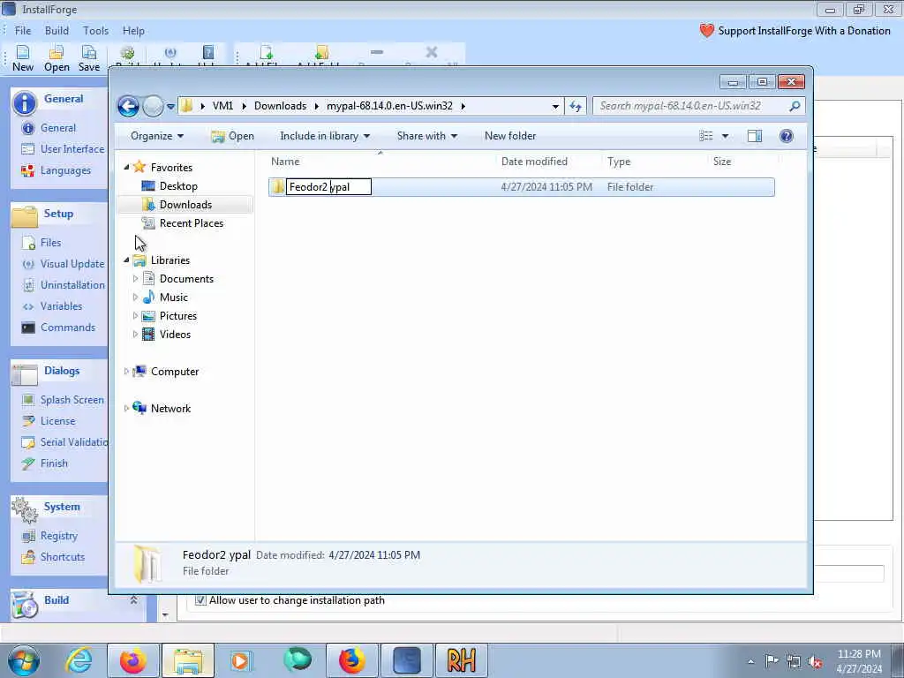Select Downloads under Favorites
The height and width of the screenshot is (678, 904).
(185, 205)
